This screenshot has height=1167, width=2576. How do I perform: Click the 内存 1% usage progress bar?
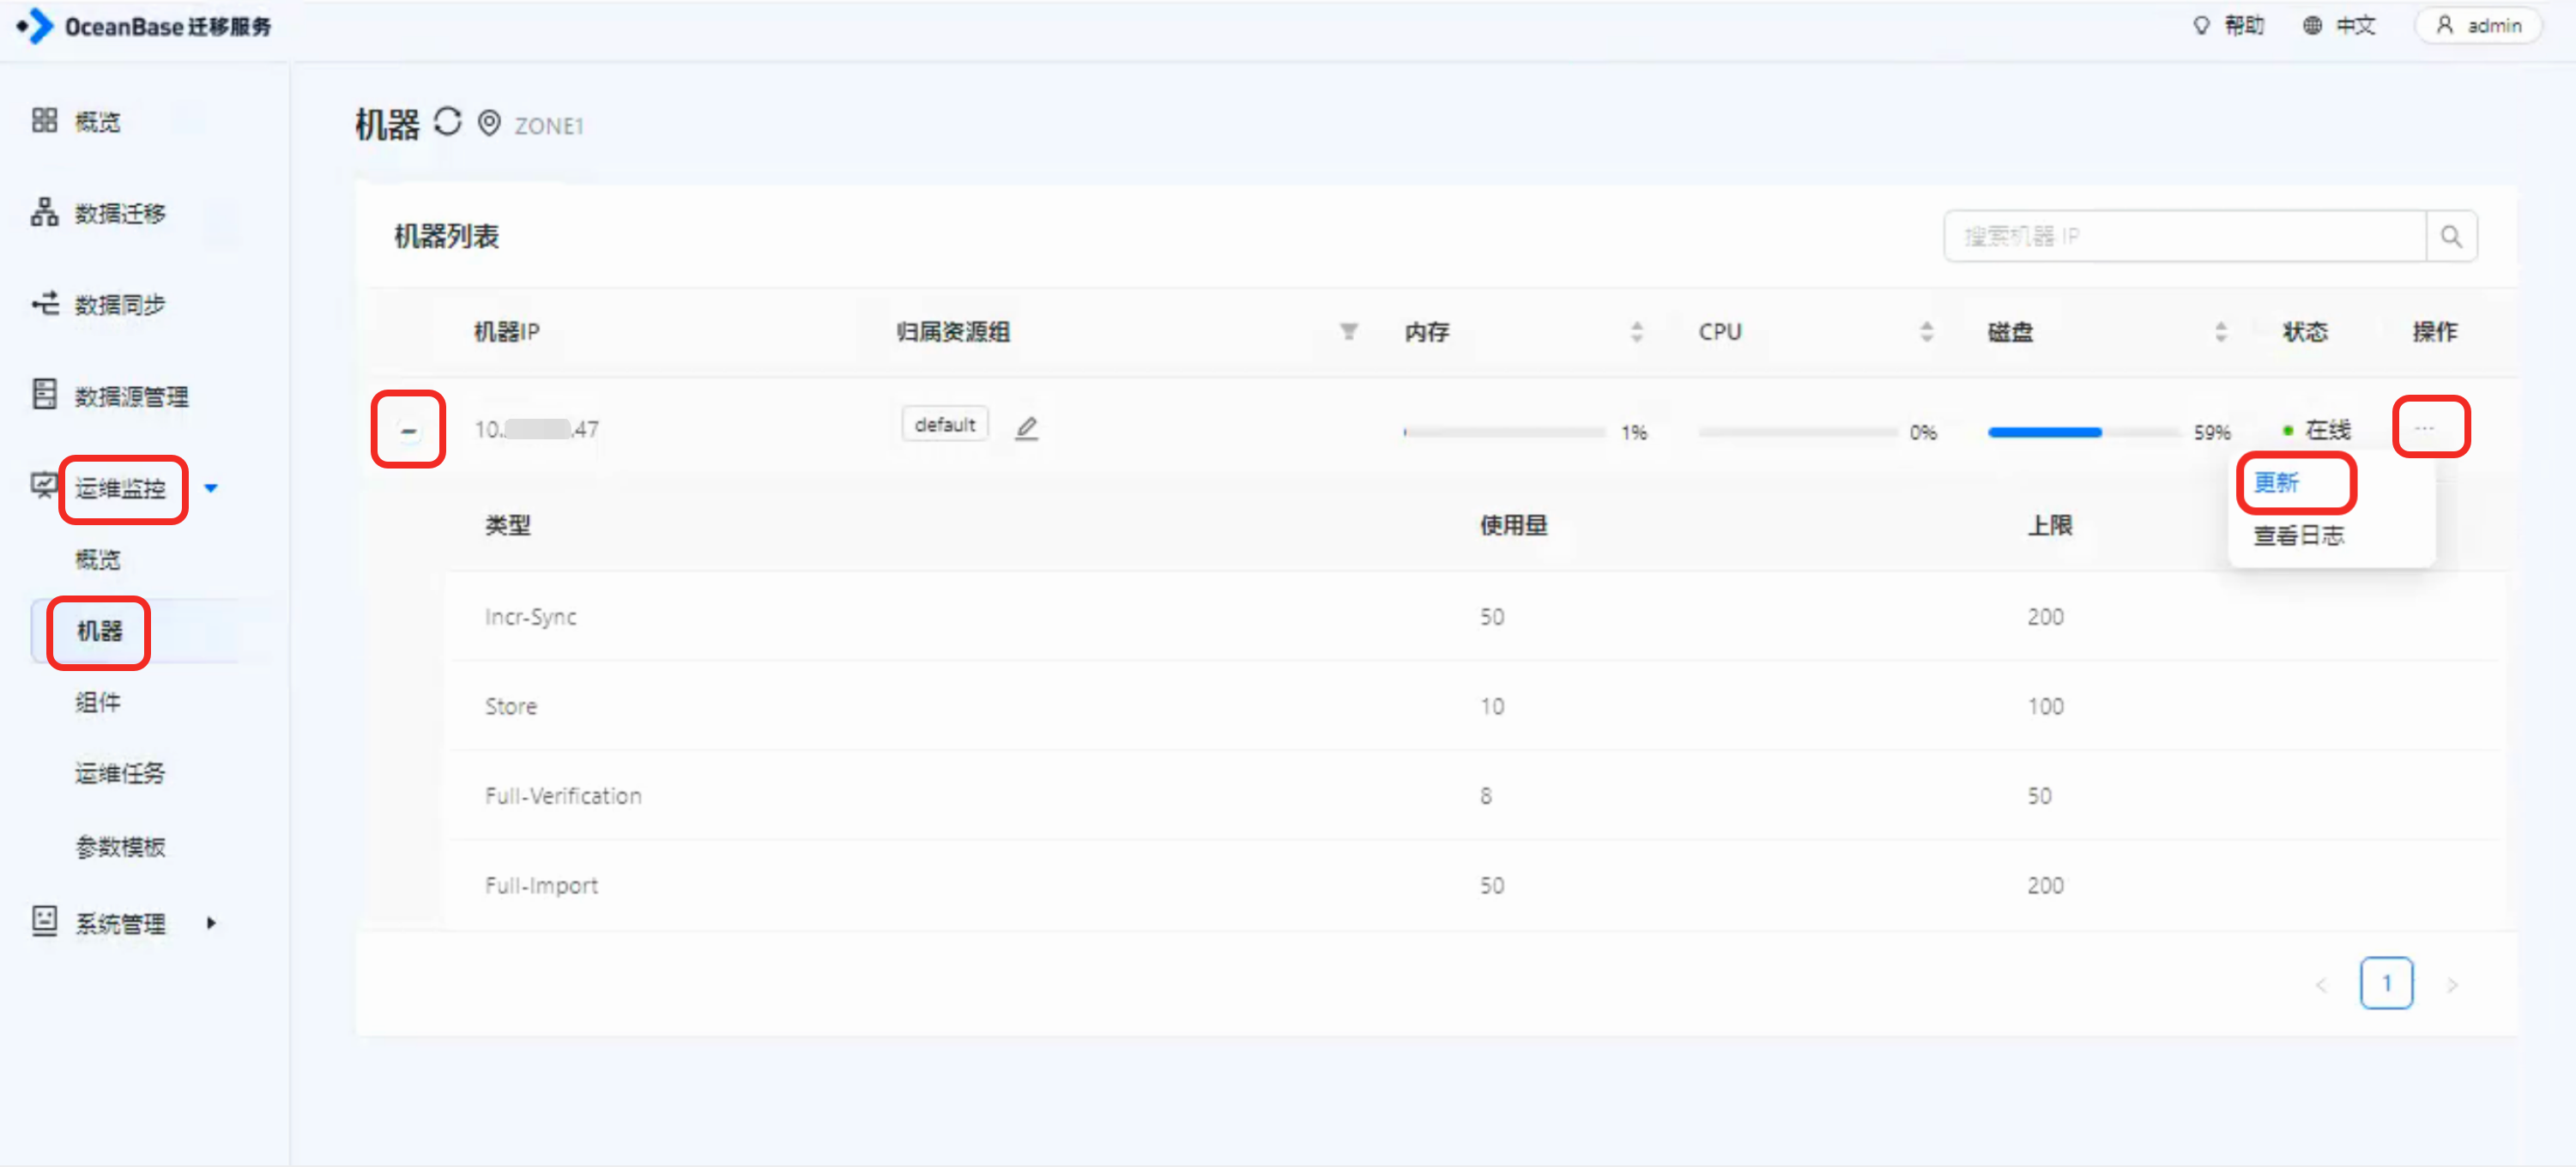tap(1503, 432)
